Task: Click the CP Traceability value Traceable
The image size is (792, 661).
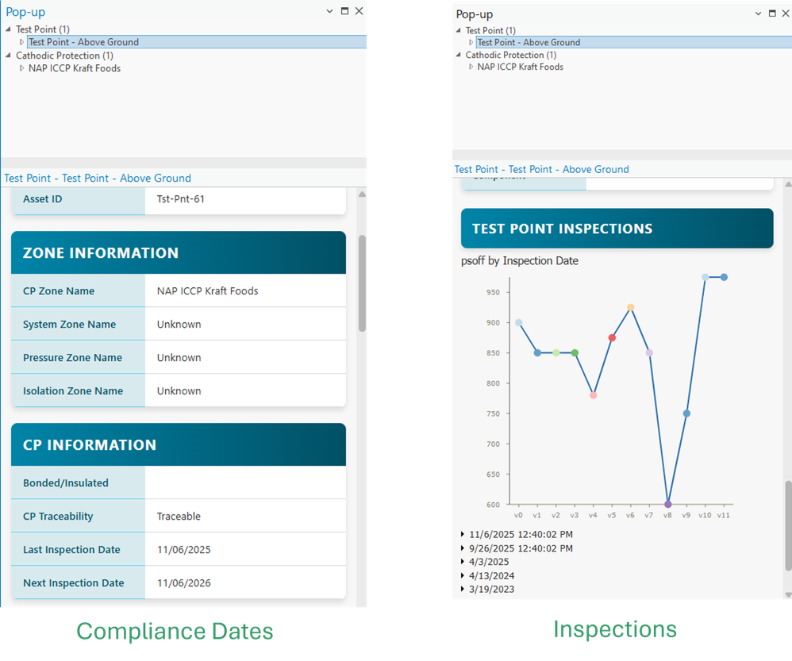Action: pyautogui.click(x=179, y=516)
